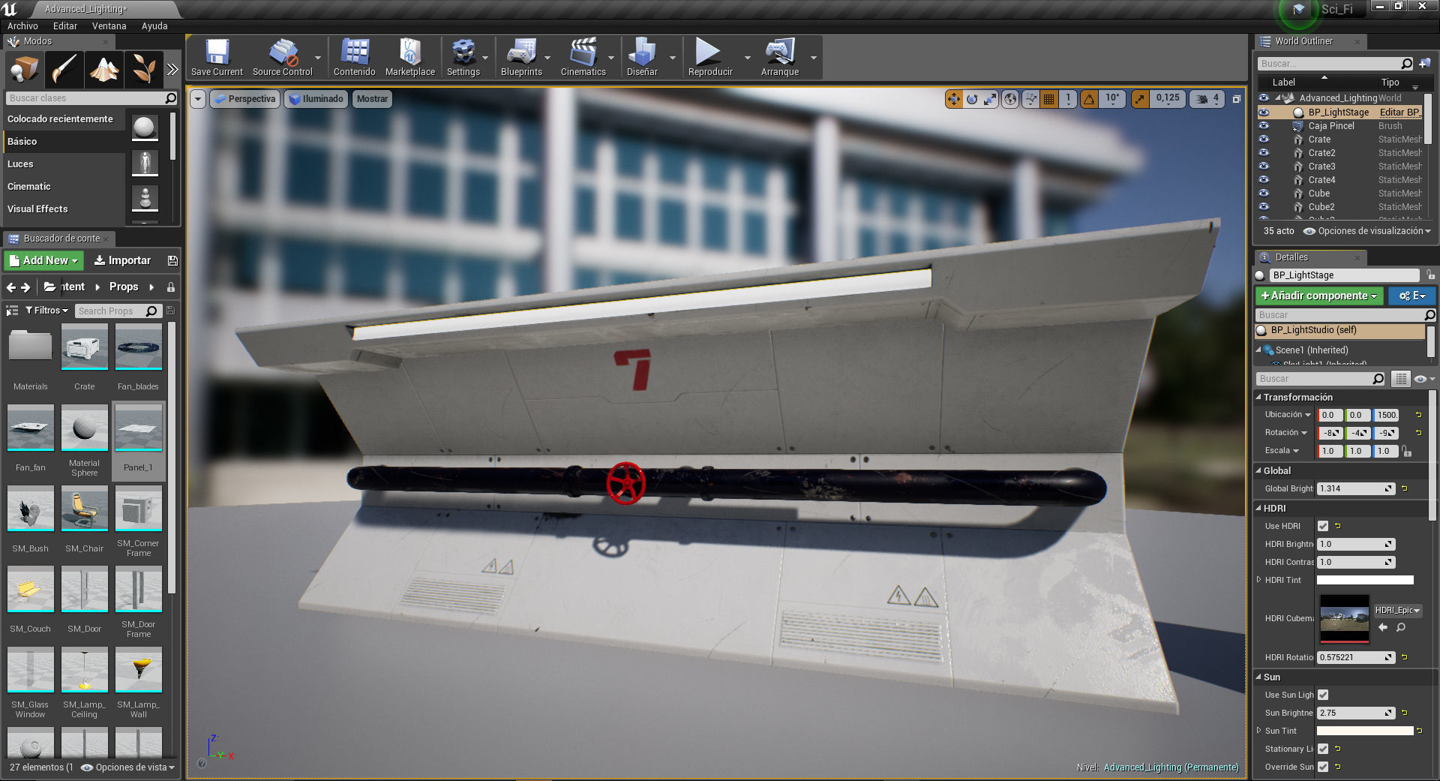This screenshot has width=1440, height=781.
Task: Hide Caja Pincel via its eye icon
Action: 1264,126
